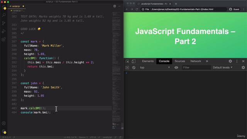The image size is (247, 139).
Task: Split the editor to the right
Action: click(x=115, y=6)
